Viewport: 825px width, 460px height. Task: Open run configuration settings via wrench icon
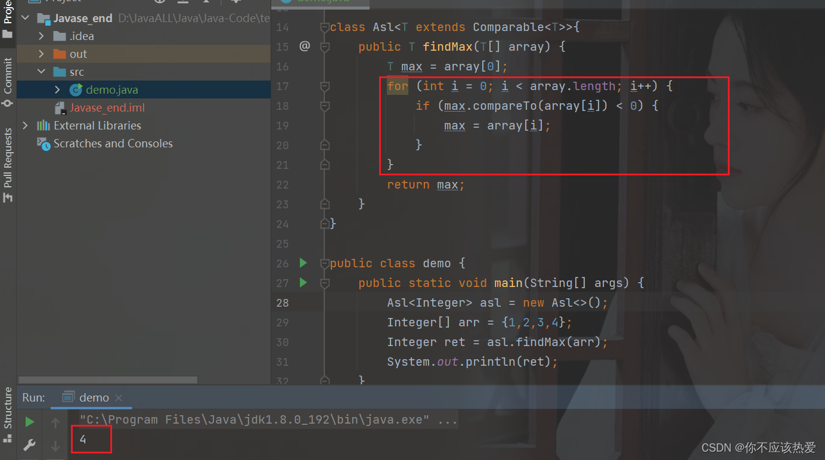[29, 444]
